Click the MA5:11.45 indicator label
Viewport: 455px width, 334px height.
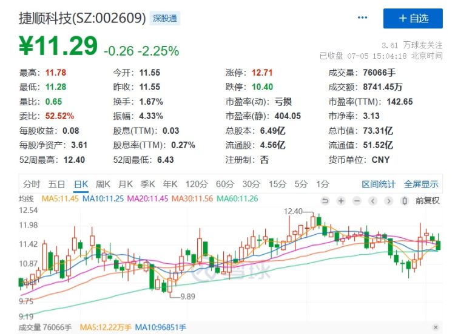60,199
